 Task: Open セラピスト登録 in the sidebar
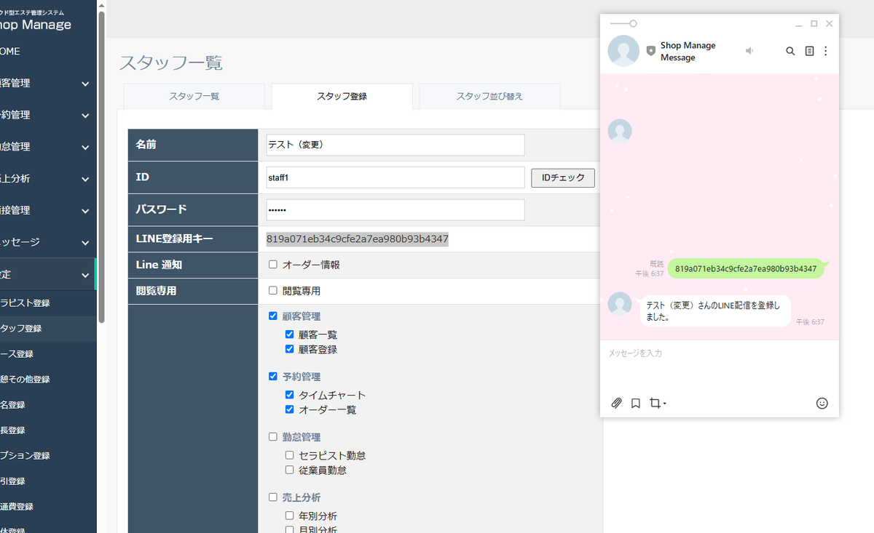click(x=47, y=302)
